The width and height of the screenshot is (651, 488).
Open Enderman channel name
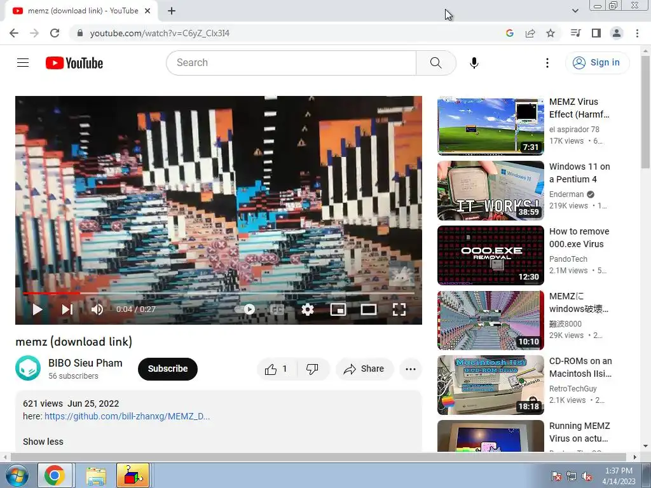(x=566, y=194)
